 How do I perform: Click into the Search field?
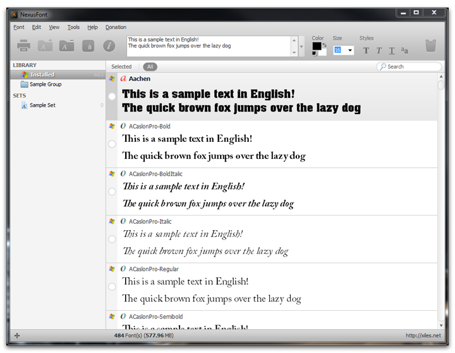[409, 67]
